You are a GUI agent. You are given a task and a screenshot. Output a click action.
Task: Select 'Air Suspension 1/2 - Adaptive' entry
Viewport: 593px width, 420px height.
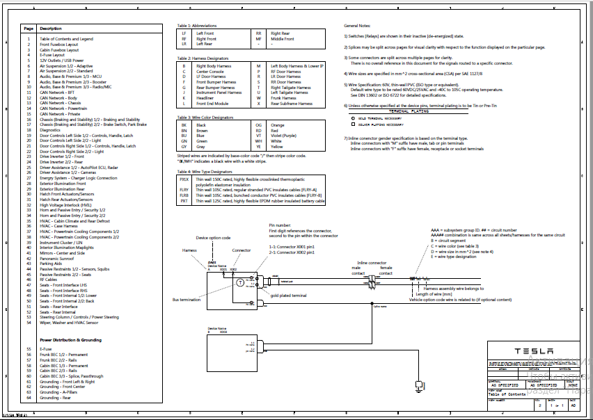pyautogui.click(x=66, y=66)
